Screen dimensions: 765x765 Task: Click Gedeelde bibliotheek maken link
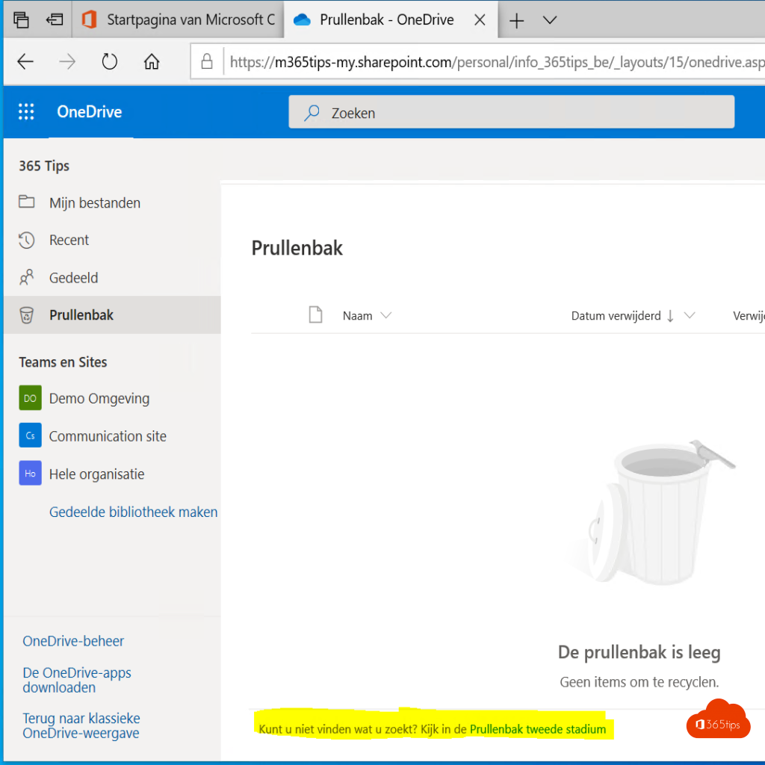pyautogui.click(x=133, y=512)
